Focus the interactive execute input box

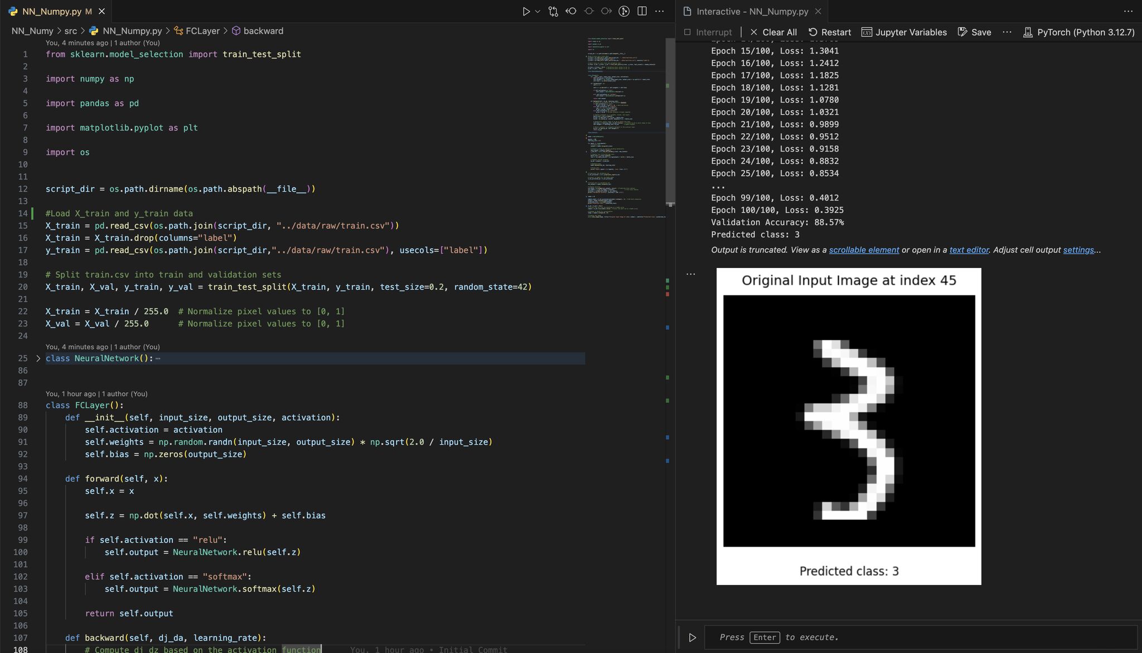pos(920,637)
